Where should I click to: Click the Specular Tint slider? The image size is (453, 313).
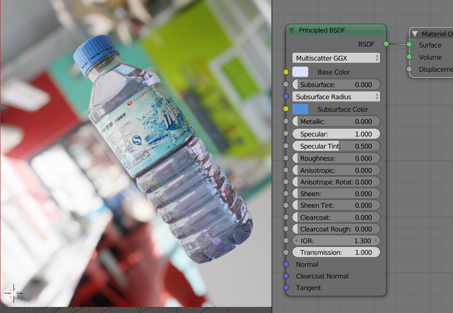pyautogui.click(x=336, y=146)
